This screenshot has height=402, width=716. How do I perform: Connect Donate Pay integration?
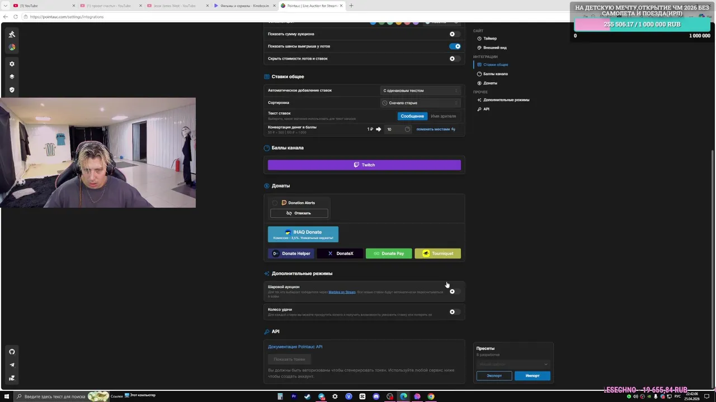(389, 253)
